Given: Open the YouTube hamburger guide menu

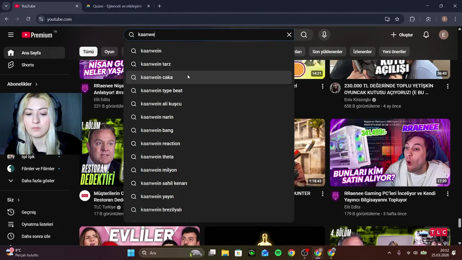Looking at the screenshot, I should pos(11,35).
